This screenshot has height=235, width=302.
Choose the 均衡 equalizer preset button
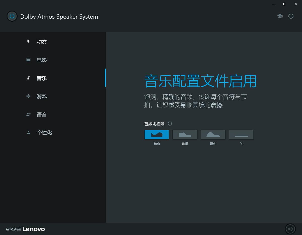coord(185,135)
